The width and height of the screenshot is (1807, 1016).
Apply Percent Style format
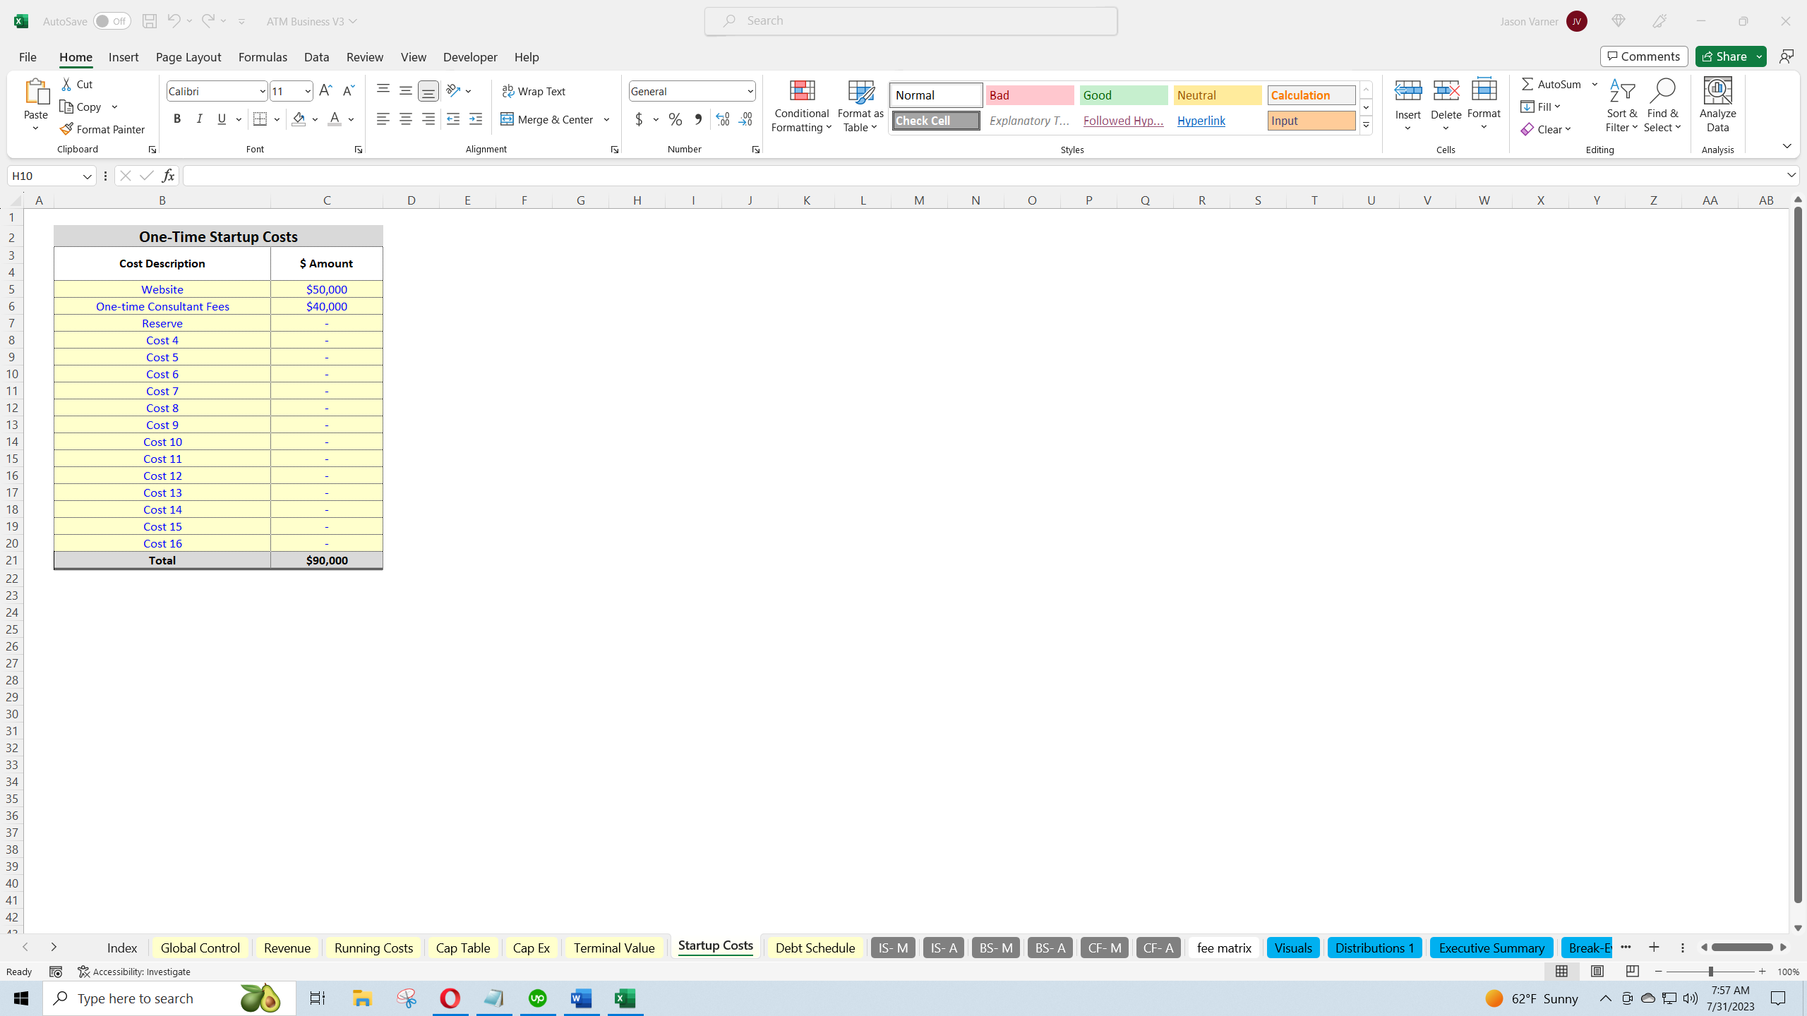pyautogui.click(x=676, y=119)
